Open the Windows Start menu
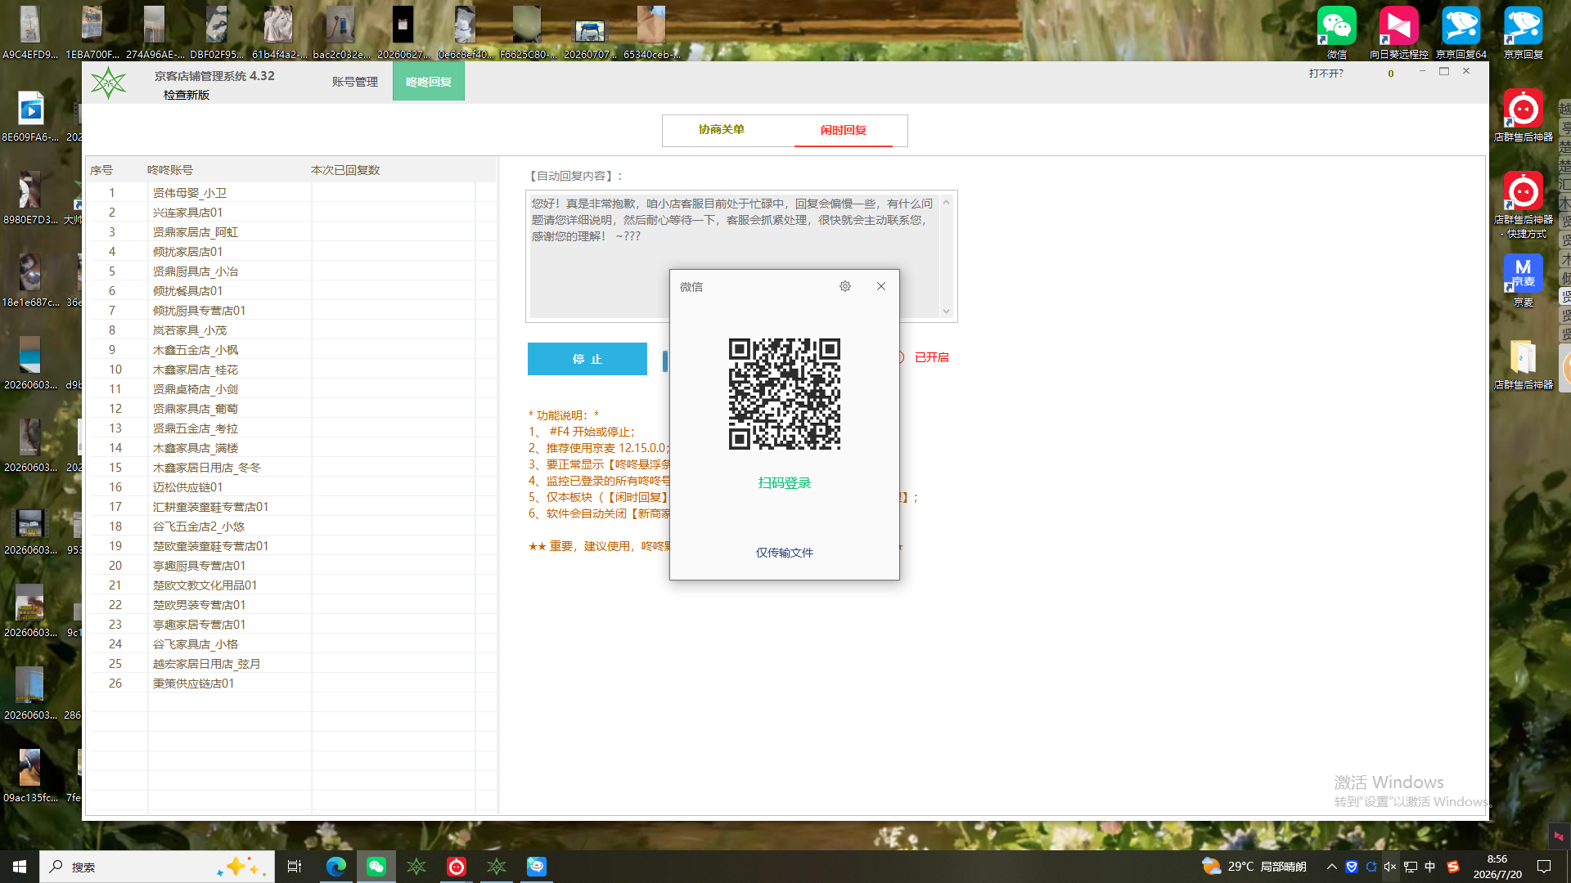The height and width of the screenshot is (883, 1571). tap(20, 867)
